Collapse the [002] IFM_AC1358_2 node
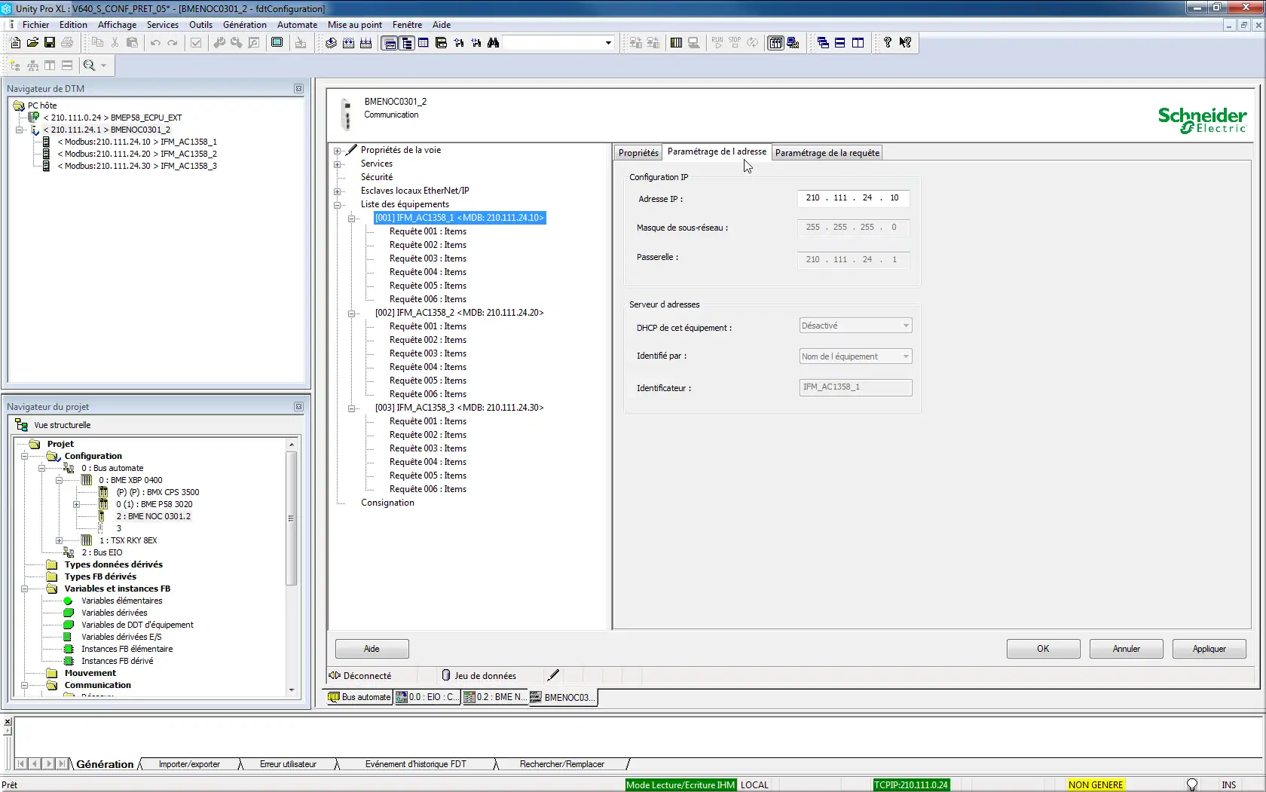The image size is (1266, 792). click(x=351, y=313)
